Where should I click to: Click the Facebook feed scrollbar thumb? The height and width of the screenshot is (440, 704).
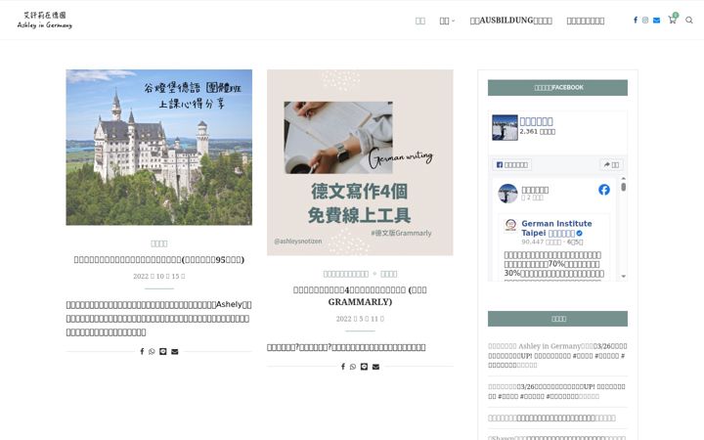coord(623,187)
